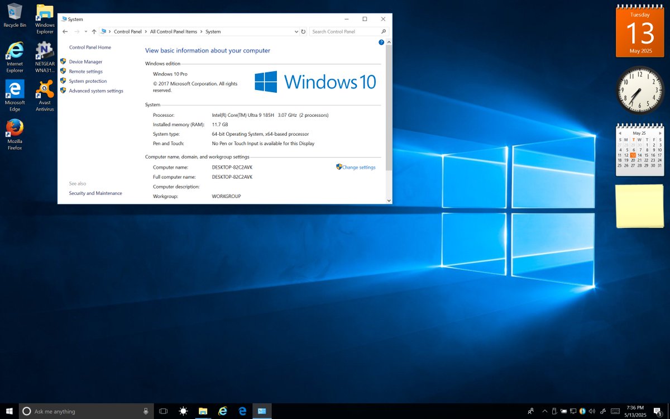Expand the address bar history dropdown

point(296,32)
